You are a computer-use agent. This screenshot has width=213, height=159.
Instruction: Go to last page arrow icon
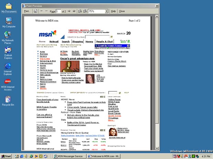point(74,11)
